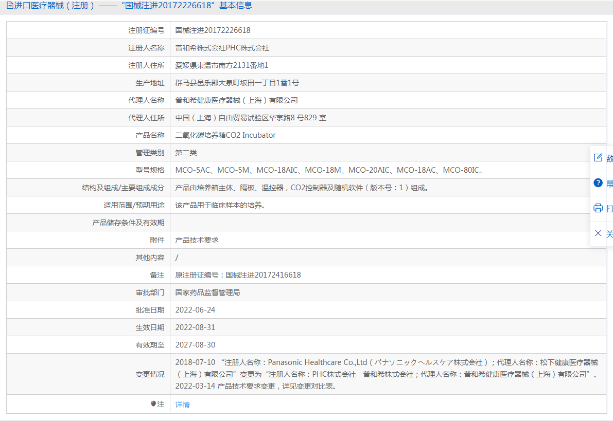Click the 批准日期 field label
Viewport: 613px width, 421px height.
tap(150, 310)
